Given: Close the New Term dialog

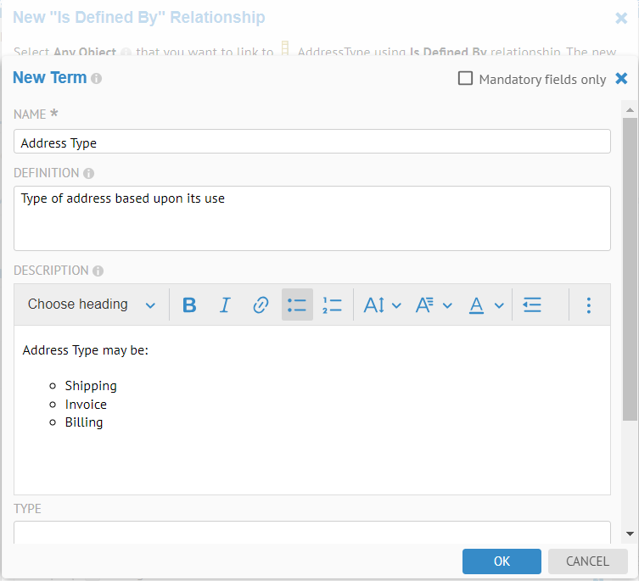Looking at the screenshot, I should 621,78.
